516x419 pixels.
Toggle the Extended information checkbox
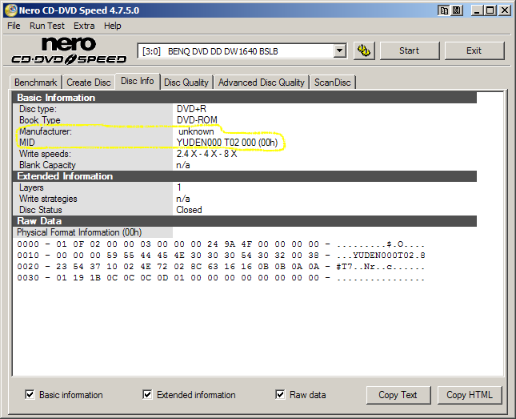pos(147,395)
